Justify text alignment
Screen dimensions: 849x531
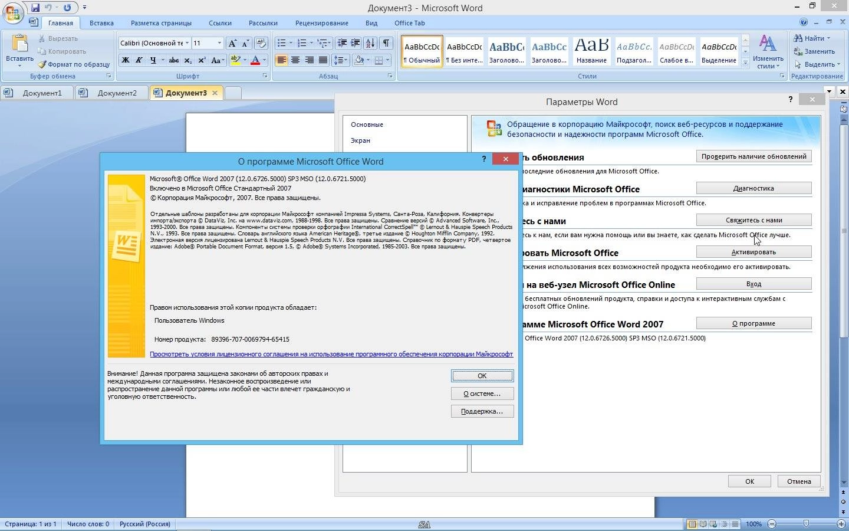[323, 60]
